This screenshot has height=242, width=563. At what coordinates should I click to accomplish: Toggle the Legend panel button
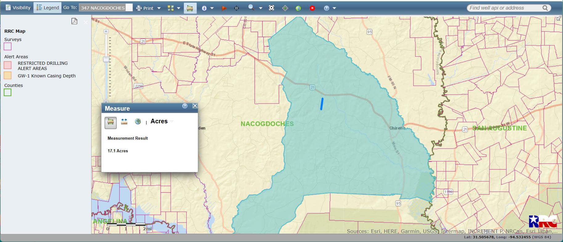pos(48,8)
